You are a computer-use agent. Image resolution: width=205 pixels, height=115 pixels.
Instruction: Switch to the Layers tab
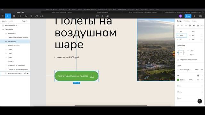pyautogui.click(x=4, y=21)
